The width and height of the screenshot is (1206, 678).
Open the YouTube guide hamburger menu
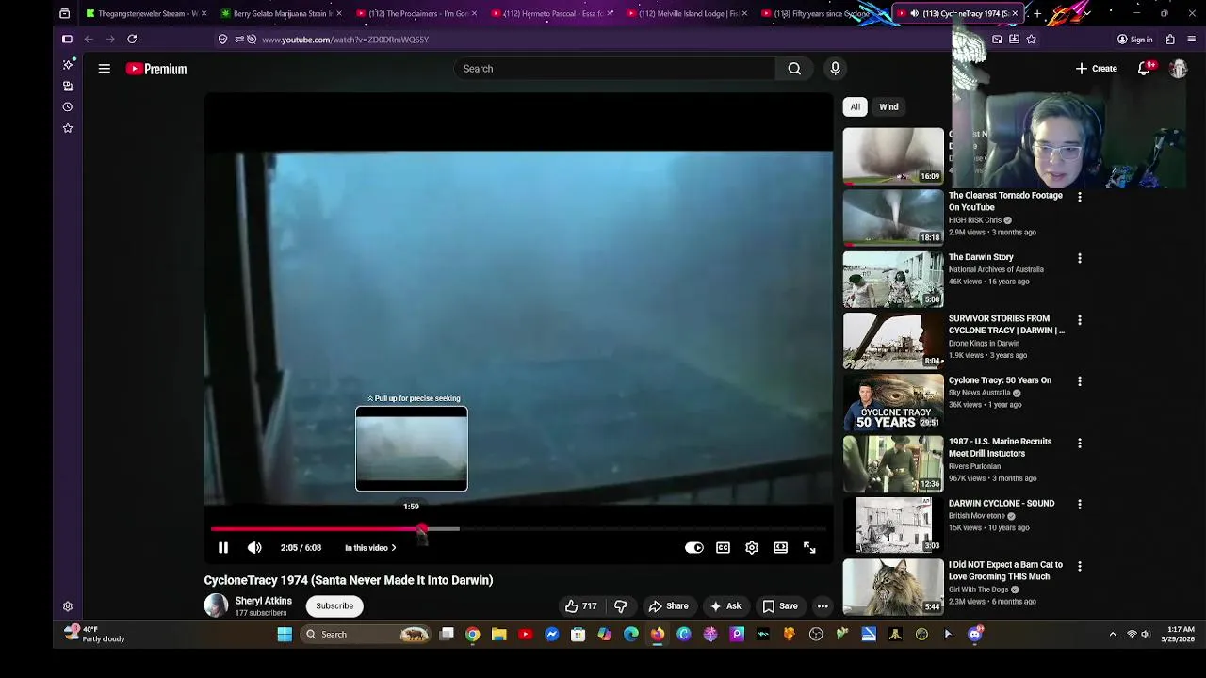[105, 69]
